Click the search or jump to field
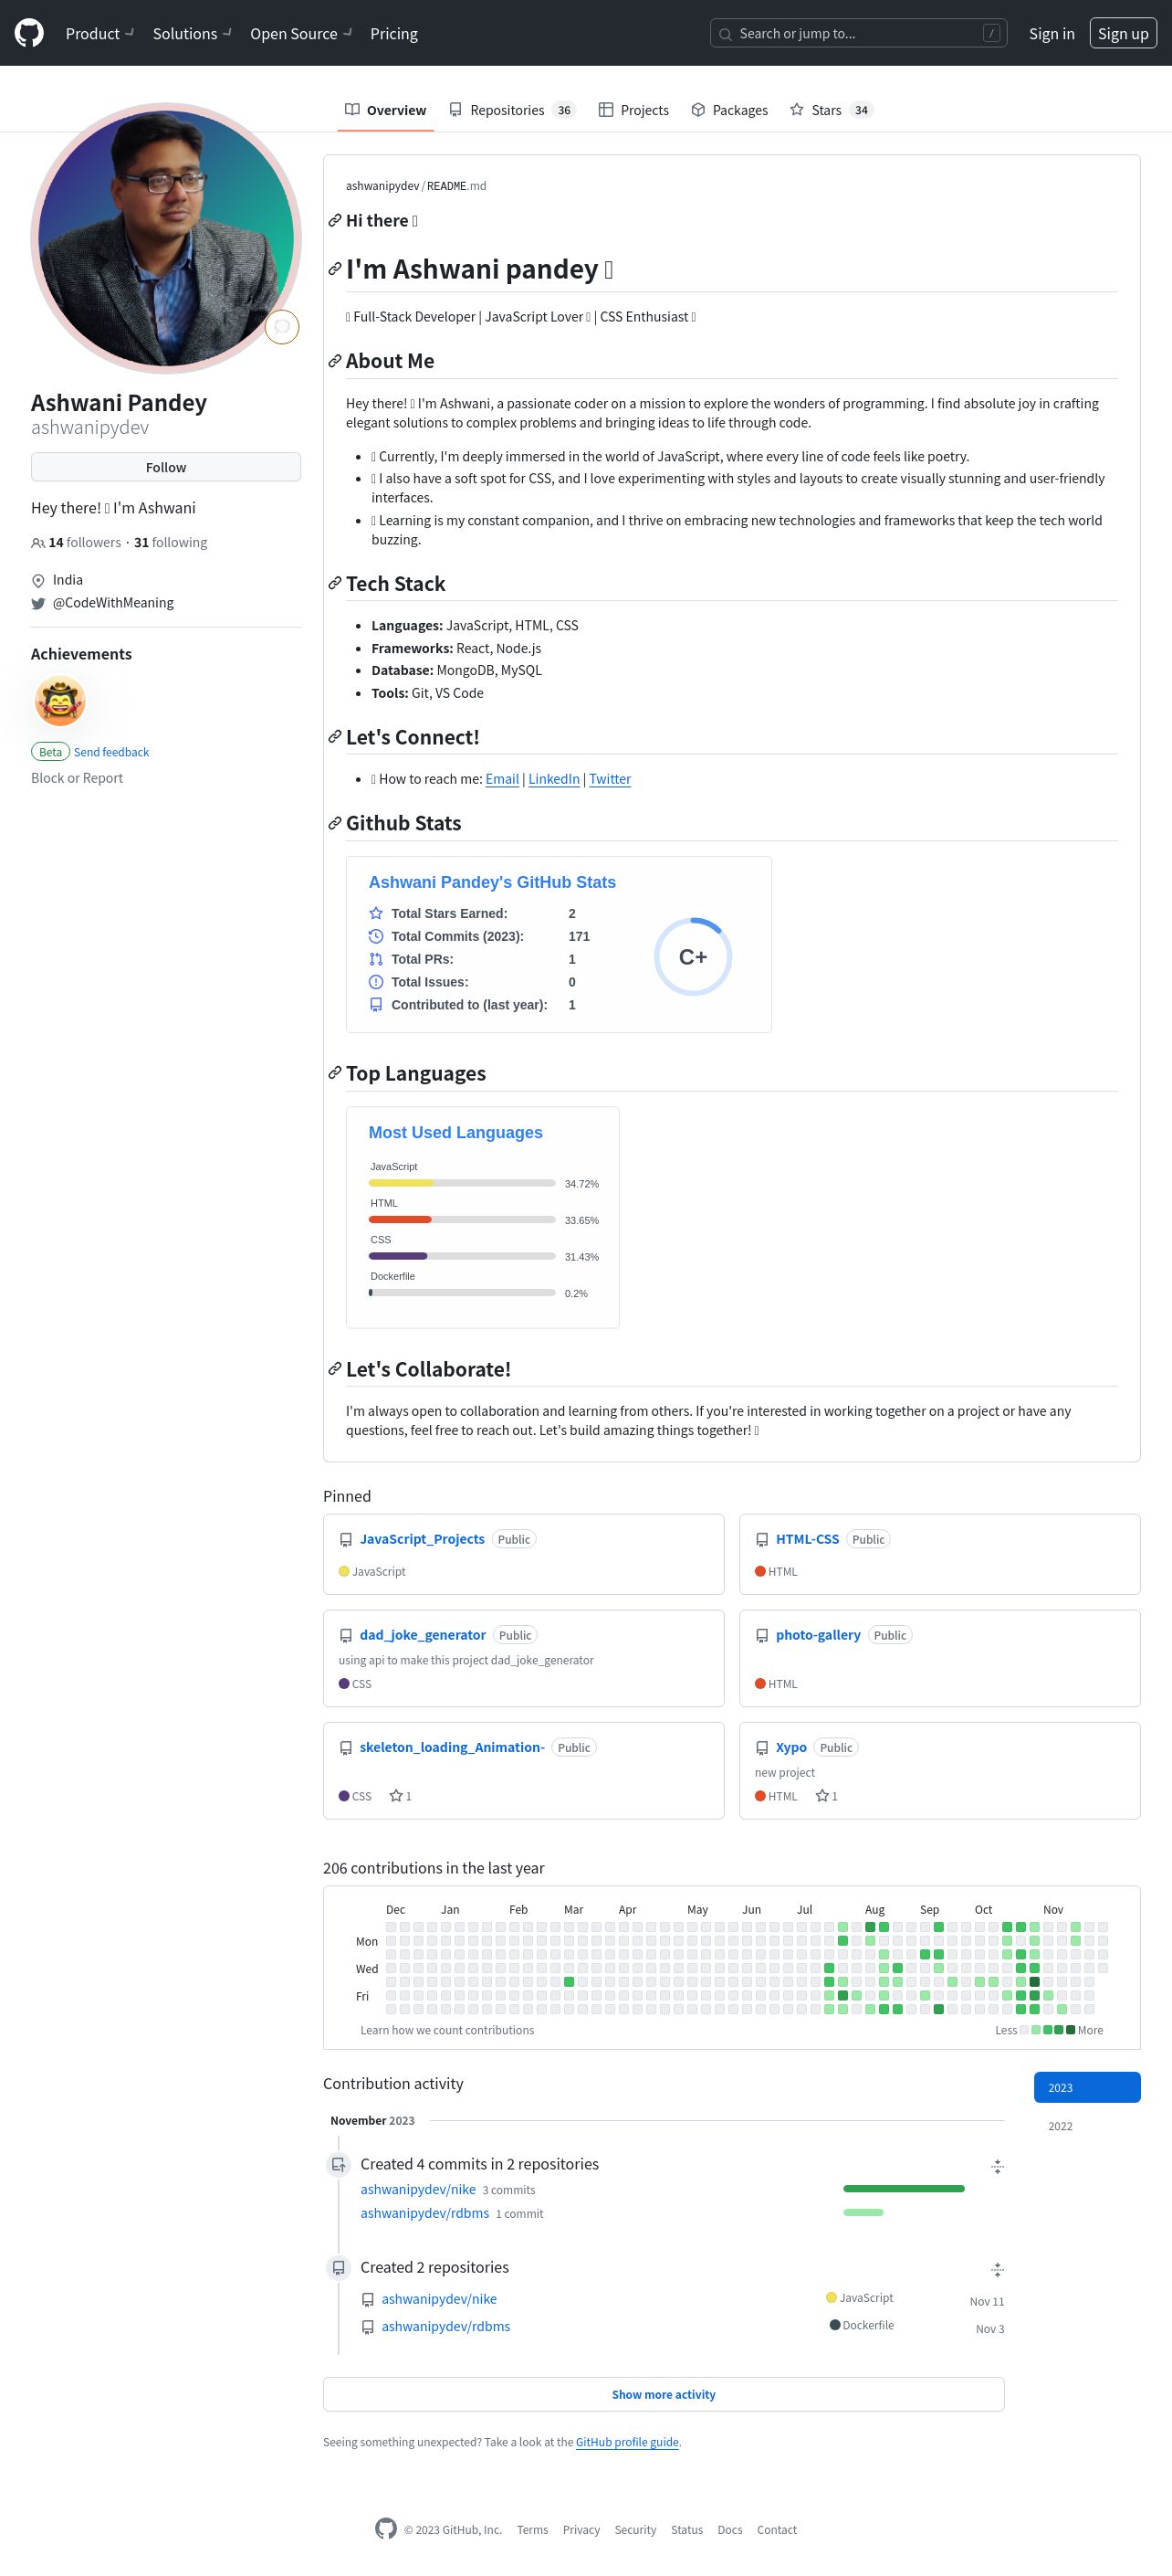This screenshot has width=1172, height=2576. 858,33
